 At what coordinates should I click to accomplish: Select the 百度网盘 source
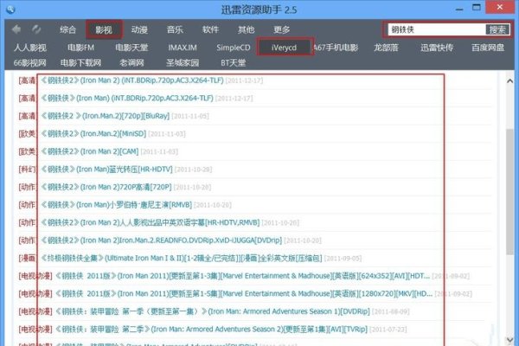488,48
